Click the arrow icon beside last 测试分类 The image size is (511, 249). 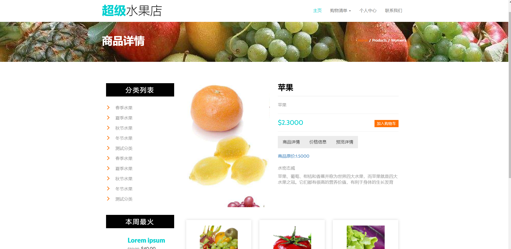(x=108, y=199)
